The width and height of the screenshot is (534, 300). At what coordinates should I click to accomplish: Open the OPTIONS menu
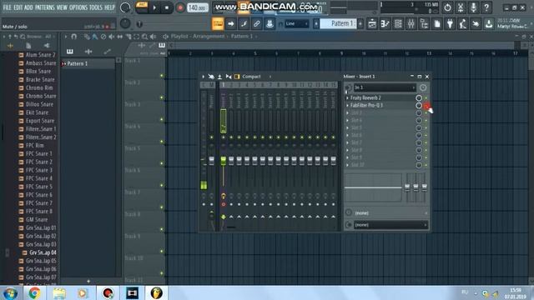[78, 7]
